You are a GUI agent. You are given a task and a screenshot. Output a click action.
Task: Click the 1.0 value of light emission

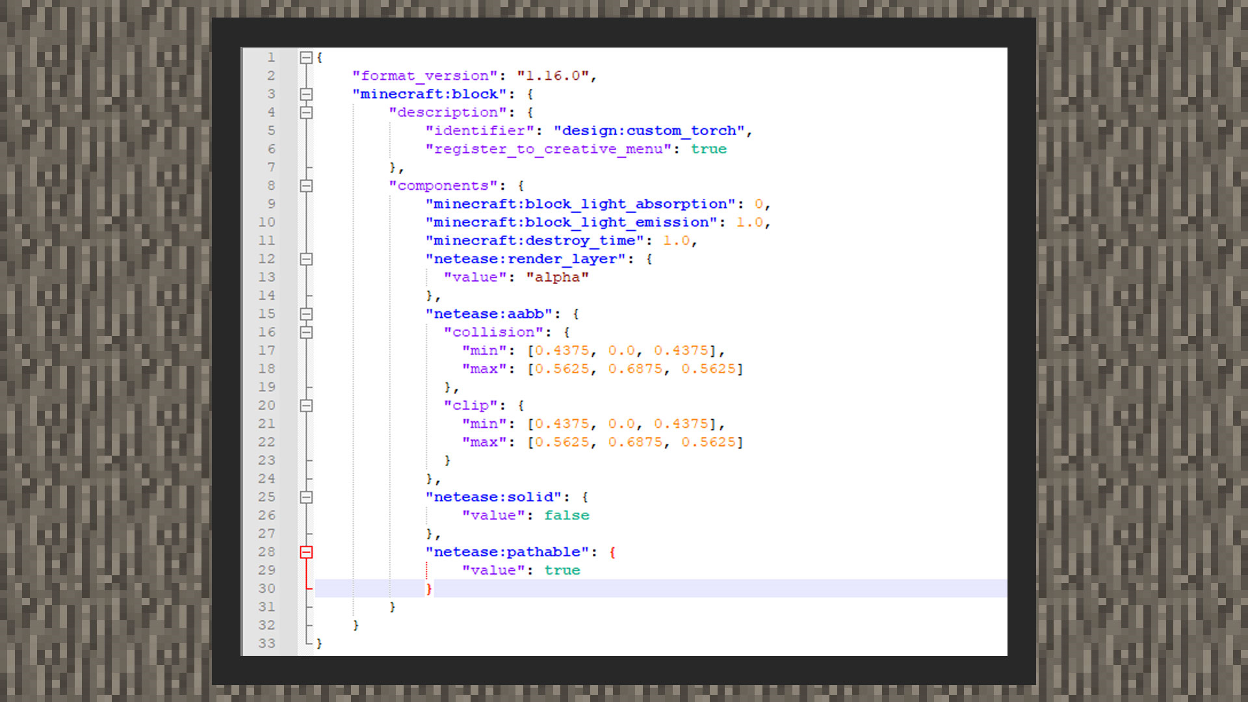coord(749,222)
